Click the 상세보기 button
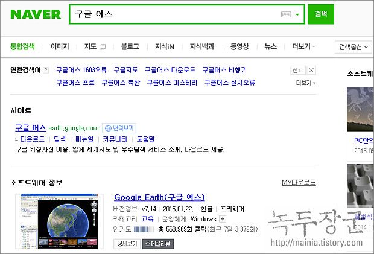 127,244
